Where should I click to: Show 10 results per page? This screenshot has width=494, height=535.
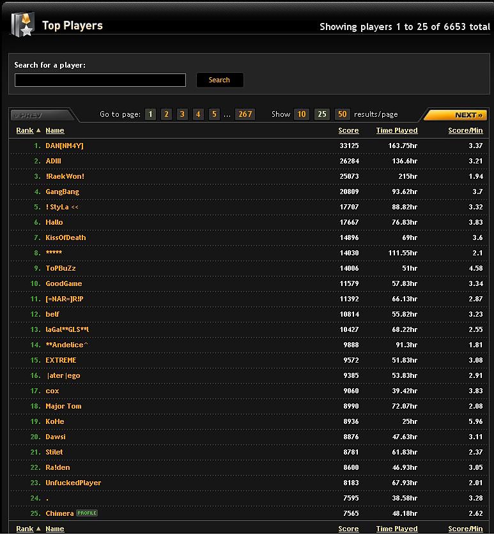coord(301,114)
